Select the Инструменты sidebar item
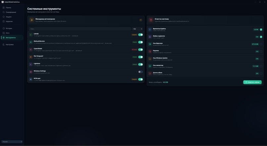Screen dimensions: 267x146 pyautogui.click(x=12, y=37)
